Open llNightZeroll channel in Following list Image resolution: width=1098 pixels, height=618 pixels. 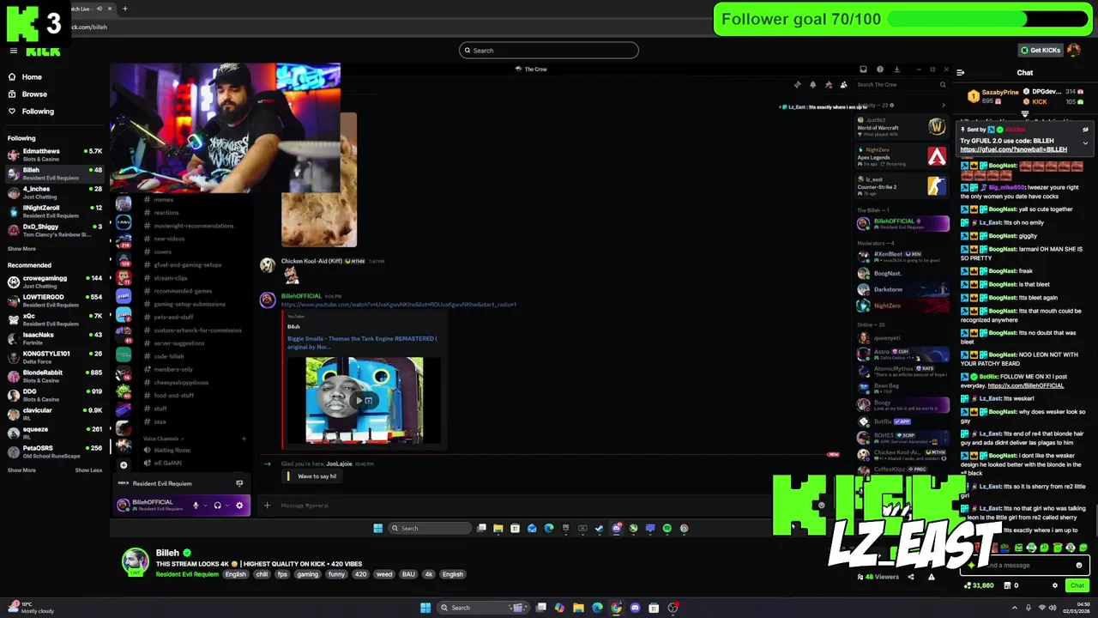(x=53, y=211)
